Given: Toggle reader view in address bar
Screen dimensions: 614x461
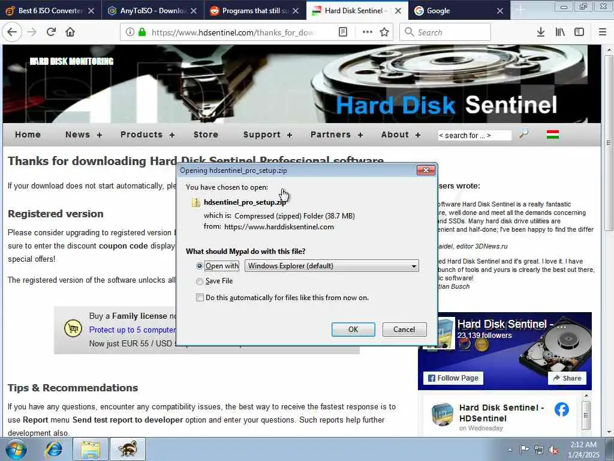Looking at the screenshot, I should [342, 32].
